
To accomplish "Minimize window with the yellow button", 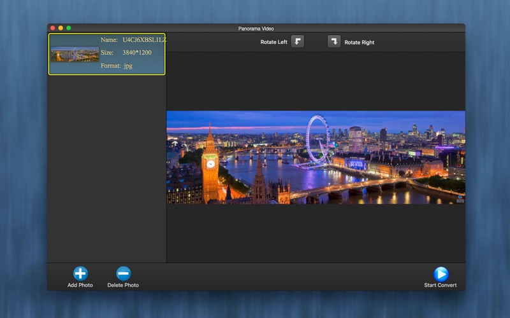I will pos(61,28).
